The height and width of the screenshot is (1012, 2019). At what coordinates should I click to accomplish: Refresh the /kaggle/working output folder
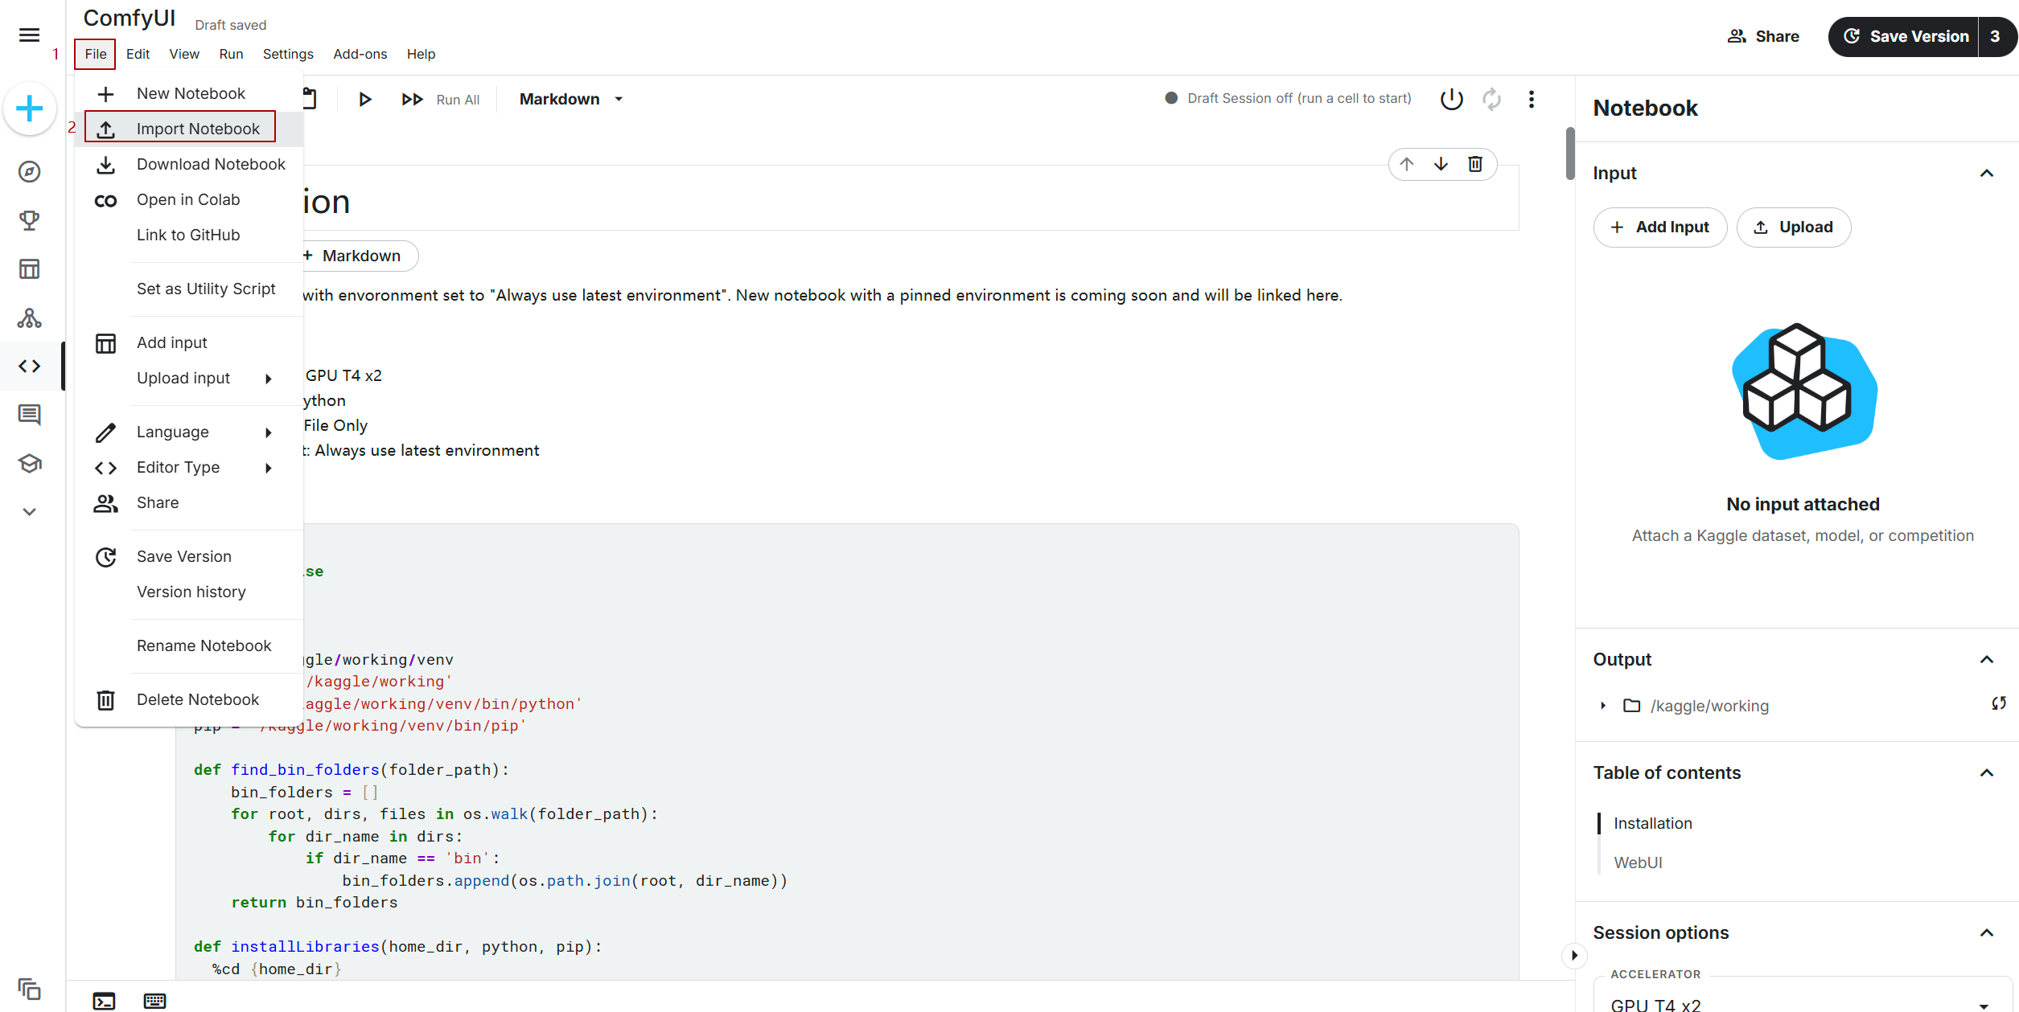pos(1998,704)
